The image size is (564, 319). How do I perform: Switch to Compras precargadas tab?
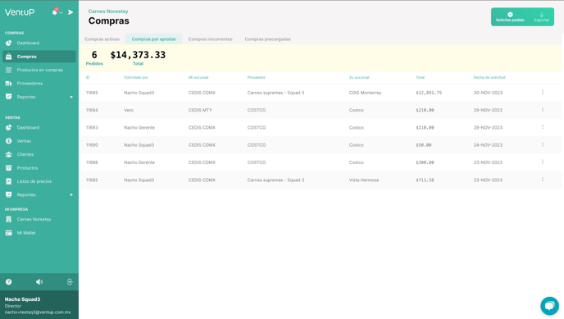tap(267, 39)
